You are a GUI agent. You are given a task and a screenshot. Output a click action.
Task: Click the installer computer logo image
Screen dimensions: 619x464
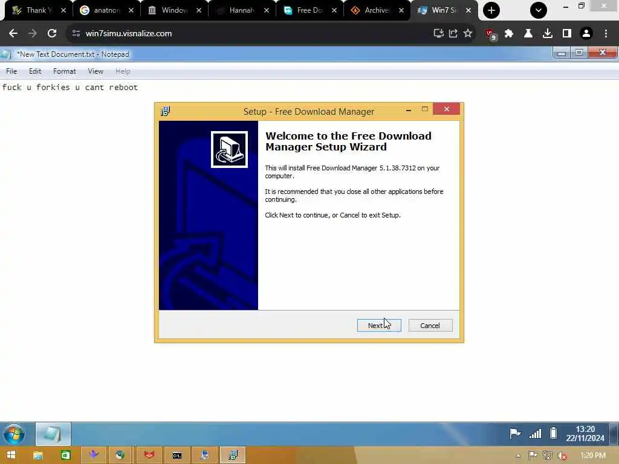tap(229, 150)
